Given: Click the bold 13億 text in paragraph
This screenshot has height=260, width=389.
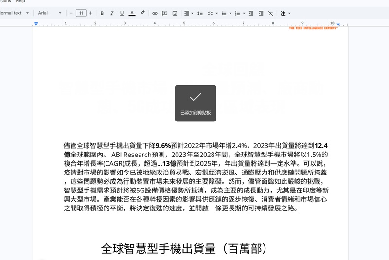Looking at the screenshot, I should (169, 163).
